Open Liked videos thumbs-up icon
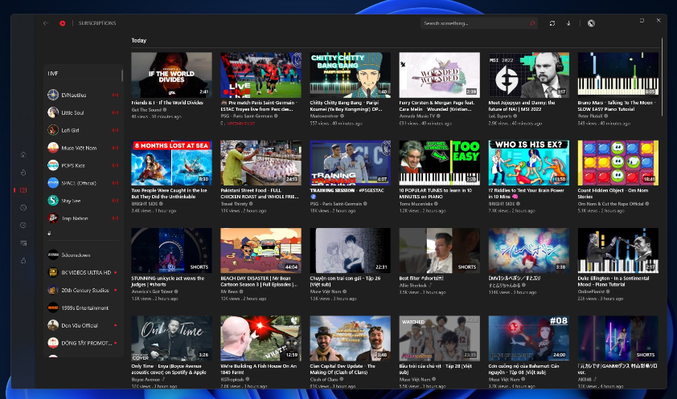Viewport: 677px width, 399px height. 23,261
